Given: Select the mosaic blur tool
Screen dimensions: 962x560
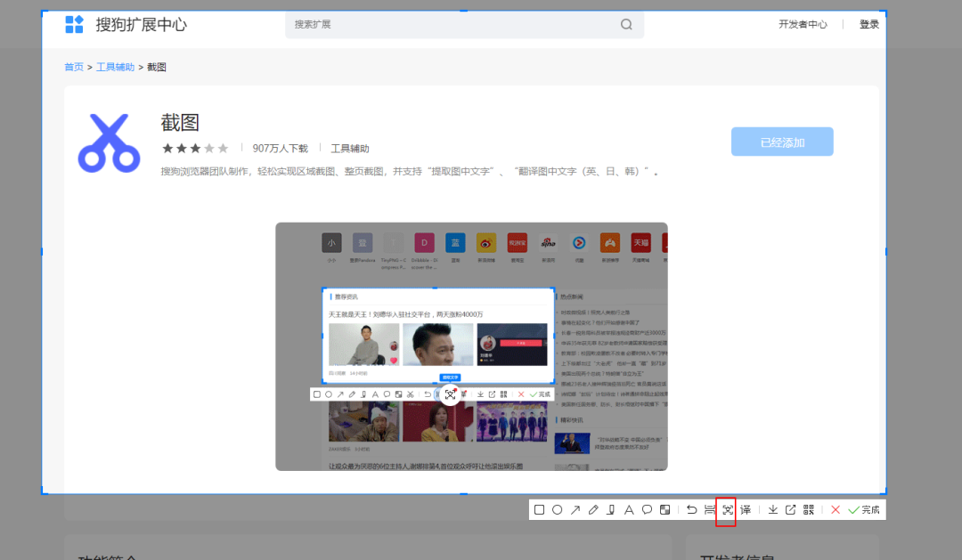Looking at the screenshot, I should tap(665, 510).
